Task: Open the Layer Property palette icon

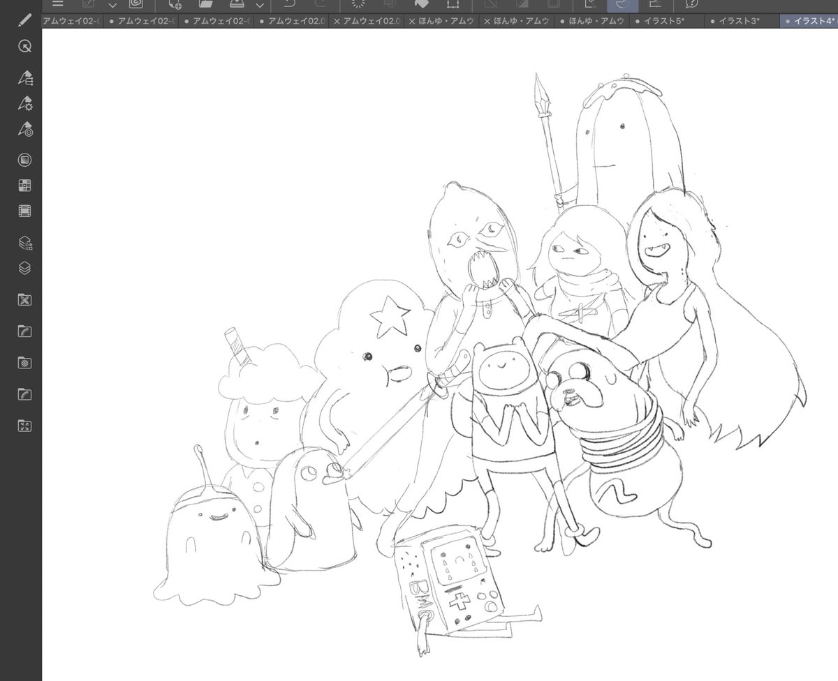Action: pyautogui.click(x=24, y=243)
